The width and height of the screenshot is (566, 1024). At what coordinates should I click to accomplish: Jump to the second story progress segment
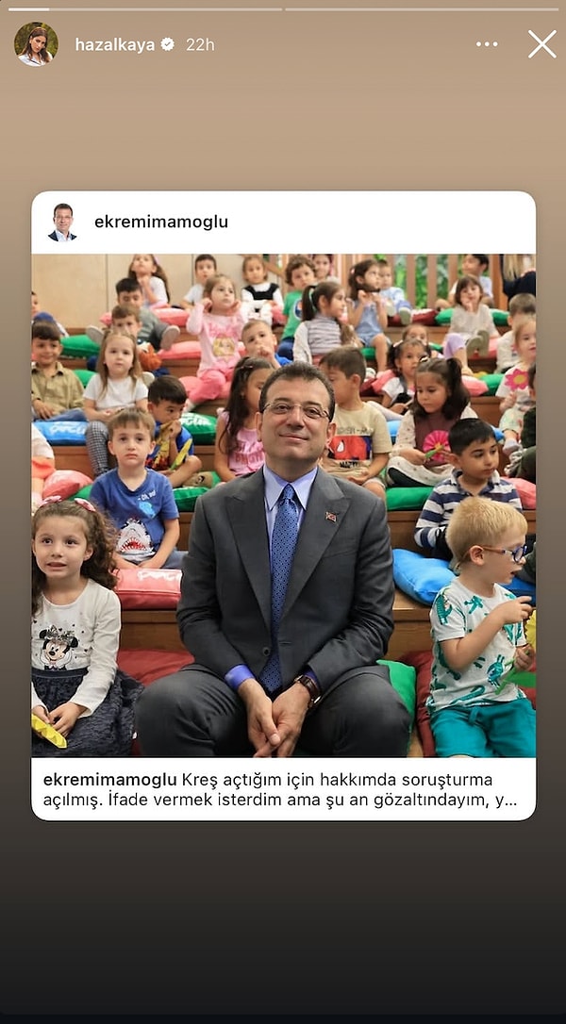click(x=422, y=9)
